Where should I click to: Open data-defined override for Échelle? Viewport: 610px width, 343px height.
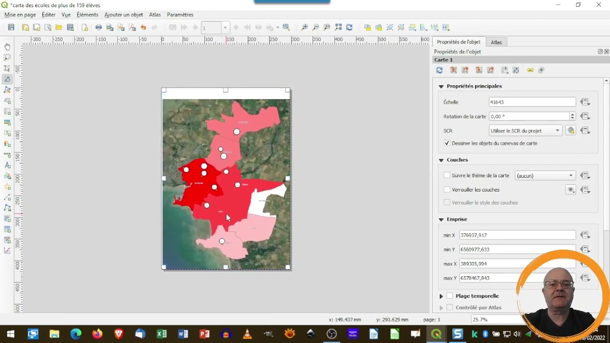585,102
